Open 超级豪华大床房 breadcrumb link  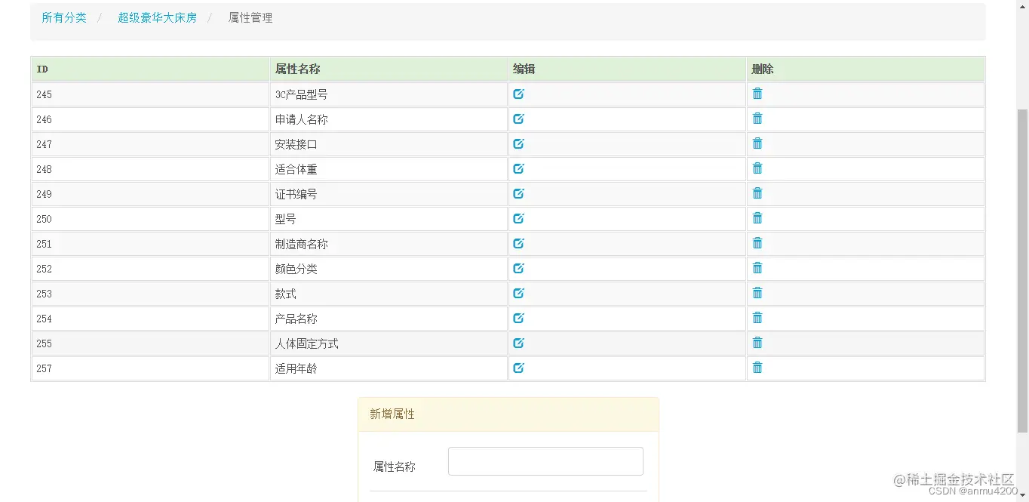coord(157,17)
